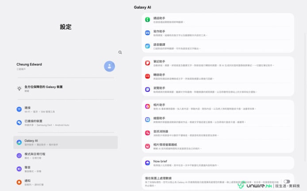Open the 轉錄助手 recorder icon
The height and width of the screenshot is (191, 307).
tap(147, 76)
